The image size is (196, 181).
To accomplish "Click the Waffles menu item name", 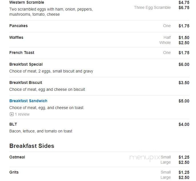I will click(16, 37).
